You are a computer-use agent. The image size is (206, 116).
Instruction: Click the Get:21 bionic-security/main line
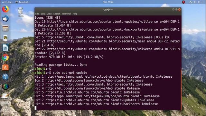(x=107, y=41)
